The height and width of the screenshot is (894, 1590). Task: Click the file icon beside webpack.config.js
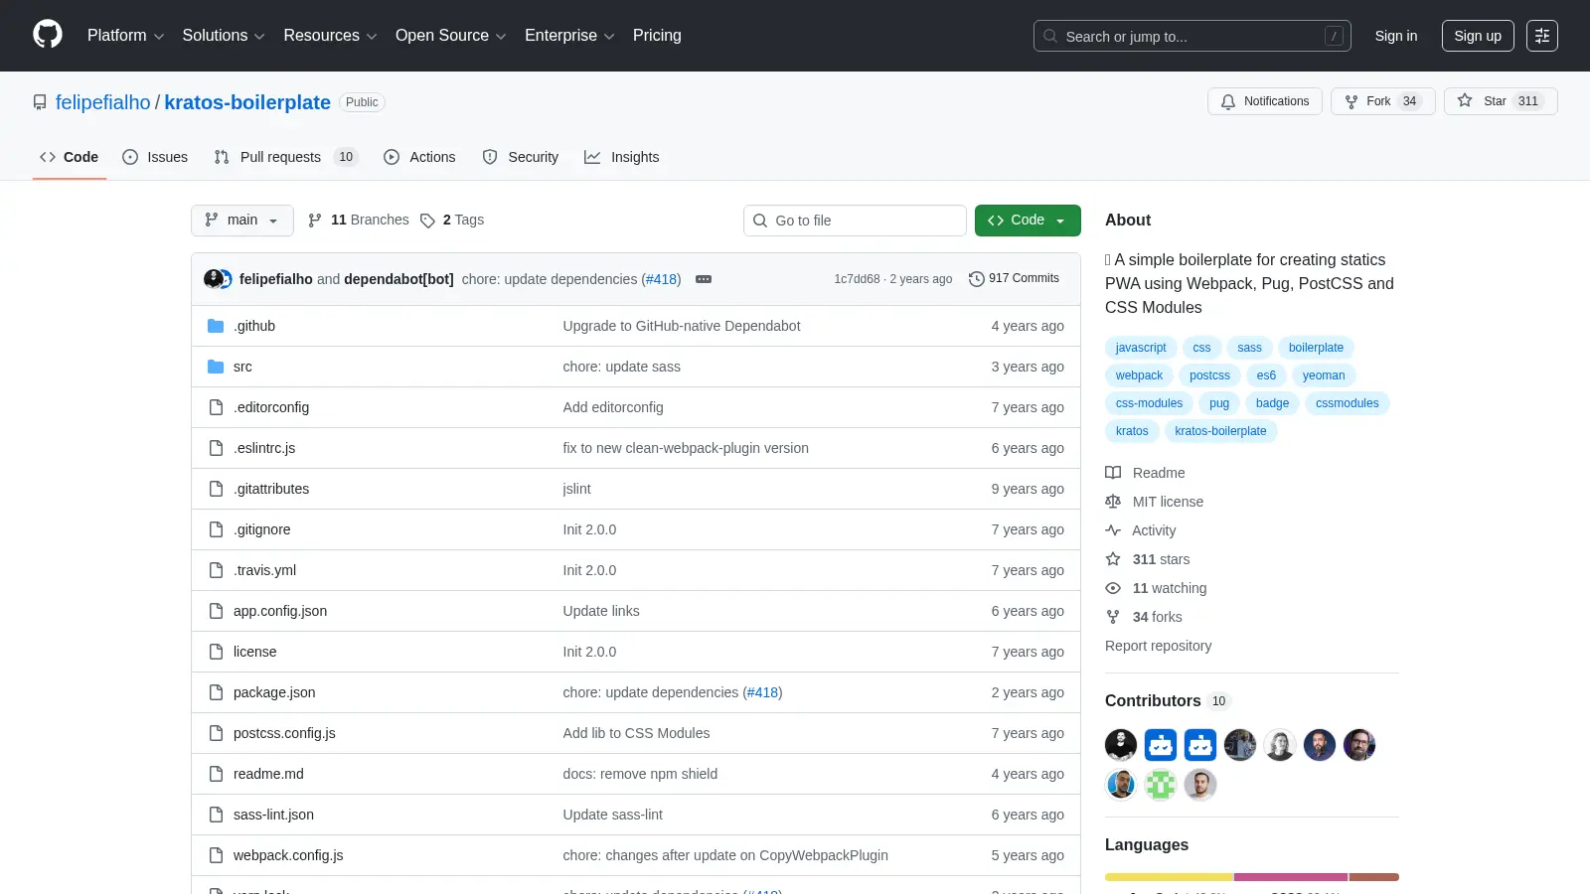[x=216, y=855]
